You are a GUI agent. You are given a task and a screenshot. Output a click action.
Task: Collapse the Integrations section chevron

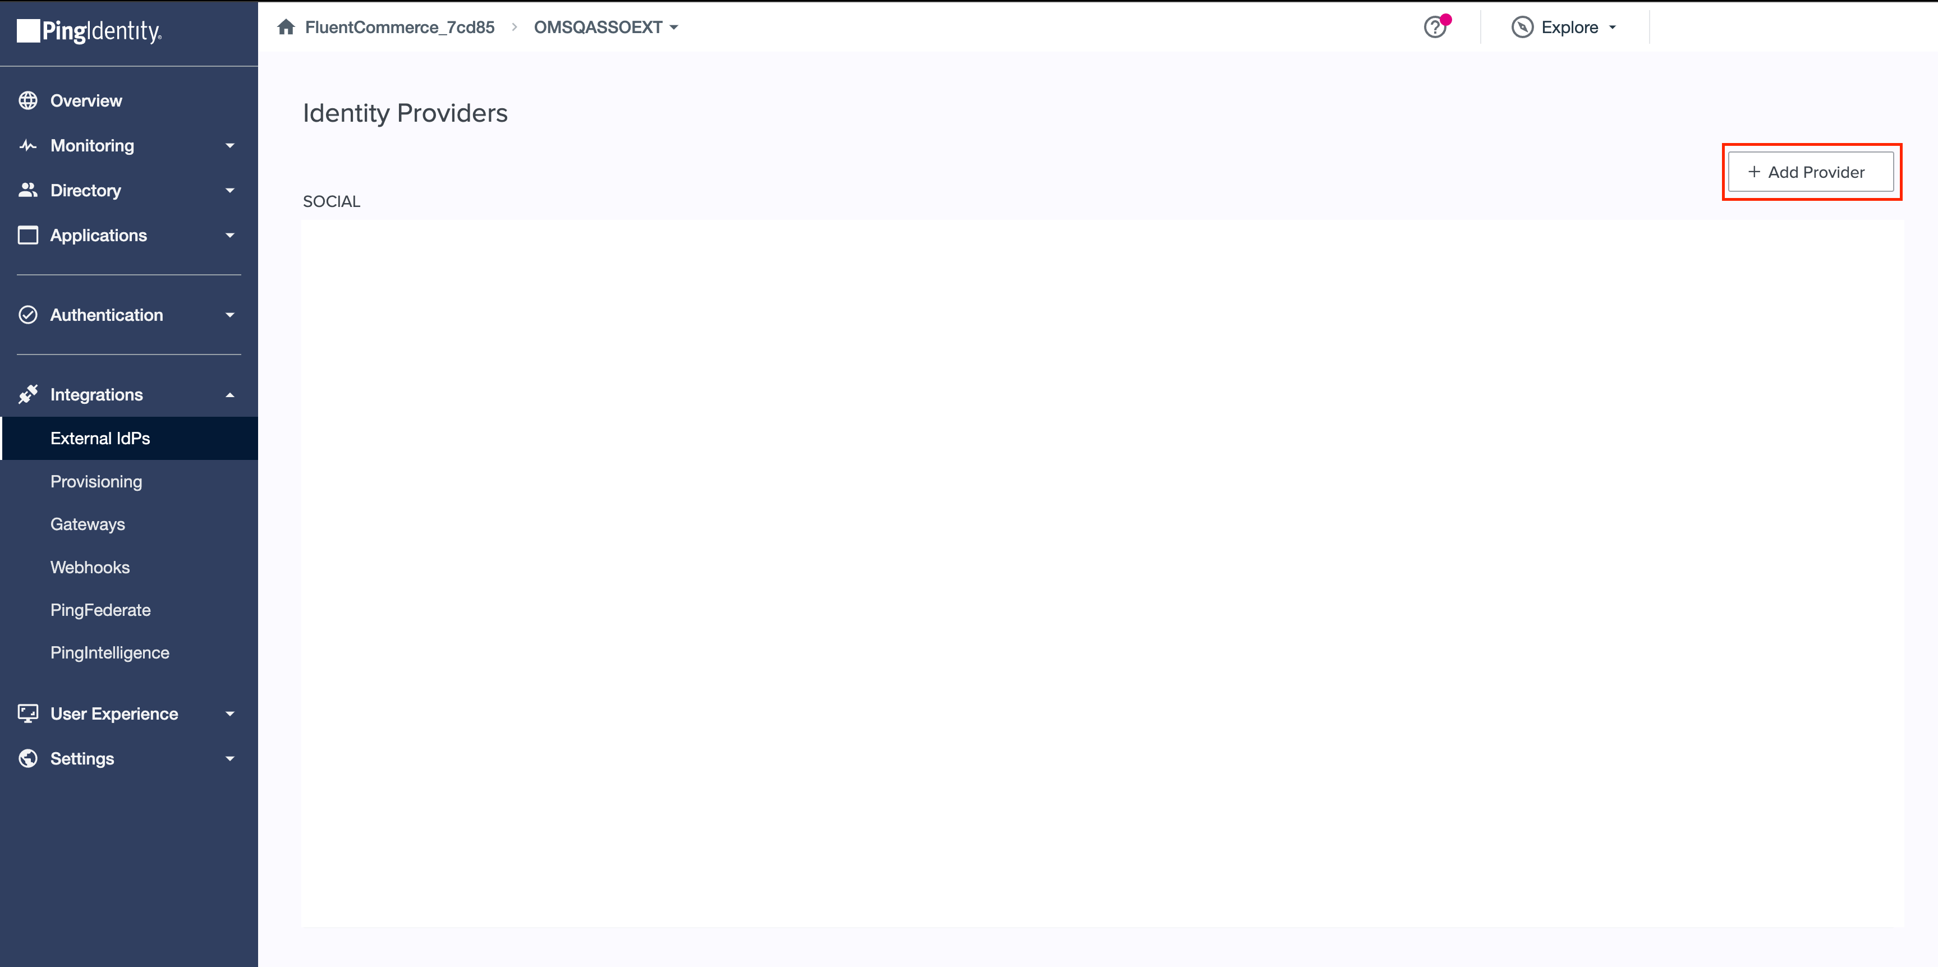230,394
